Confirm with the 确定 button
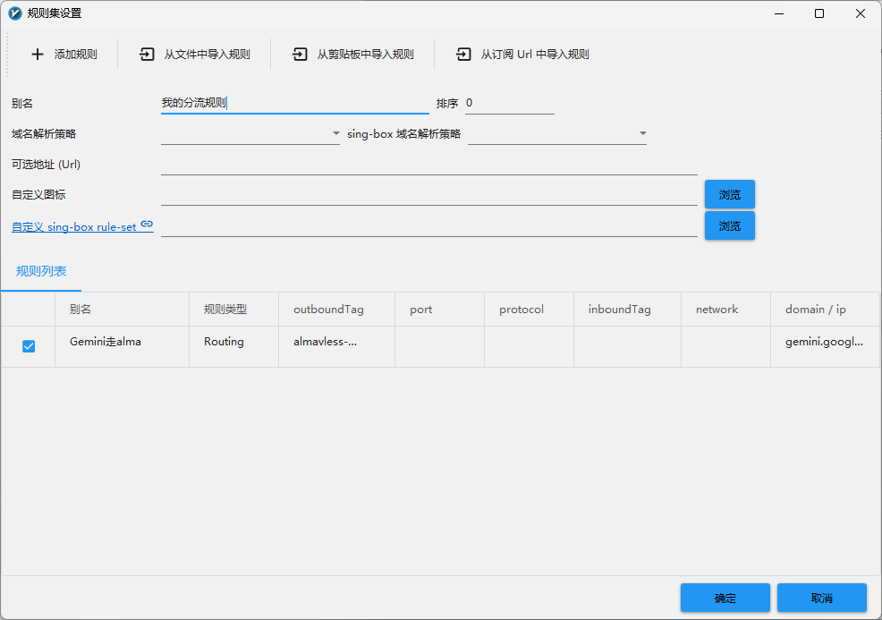Image resolution: width=882 pixels, height=620 pixels. [x=725, y=598]
